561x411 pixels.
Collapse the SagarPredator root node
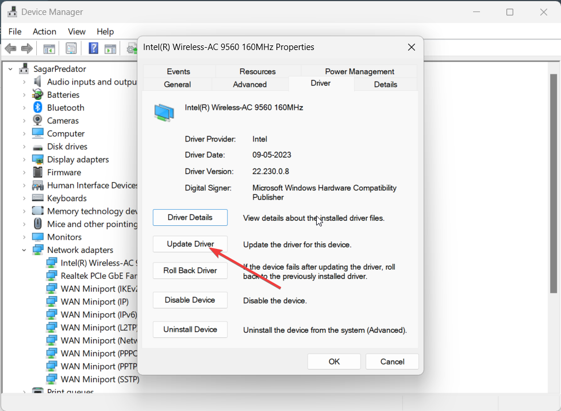pyautogui.click(x=11, y=68)
